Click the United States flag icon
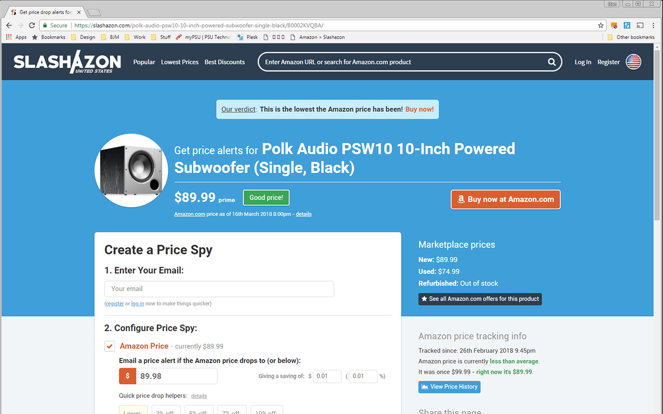 (633, 62)
